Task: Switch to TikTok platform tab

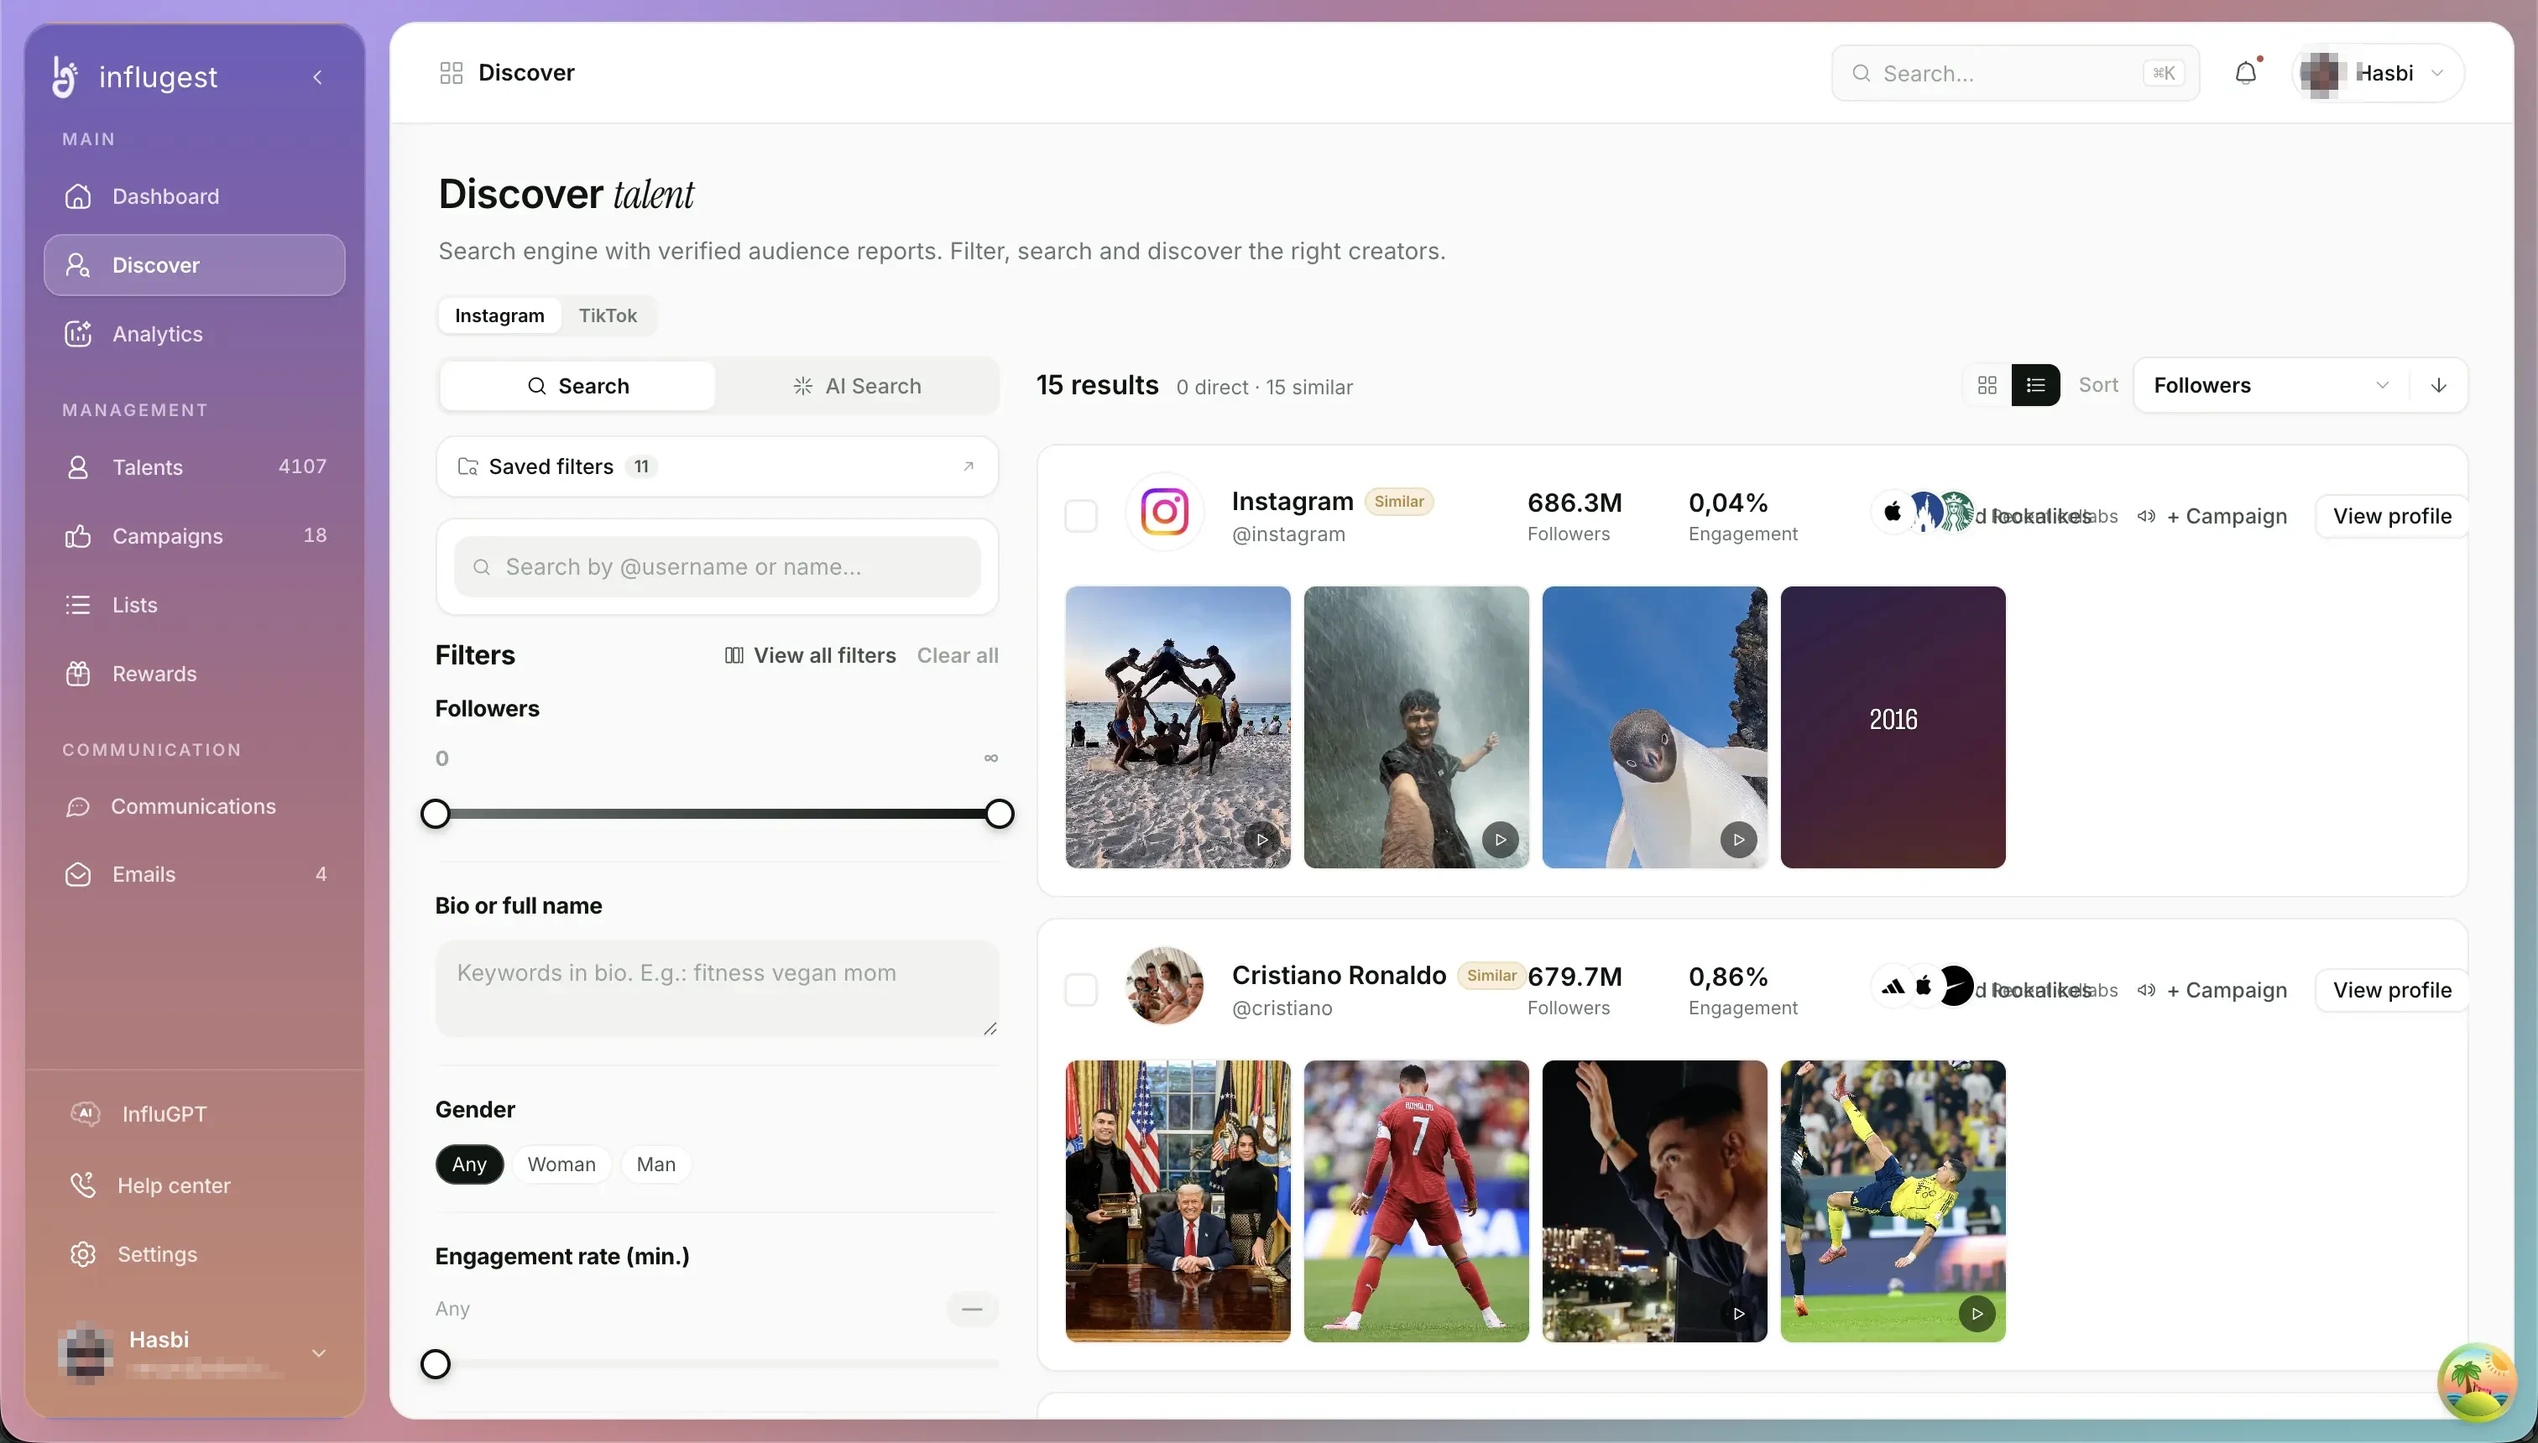Action: coord(608,315)
